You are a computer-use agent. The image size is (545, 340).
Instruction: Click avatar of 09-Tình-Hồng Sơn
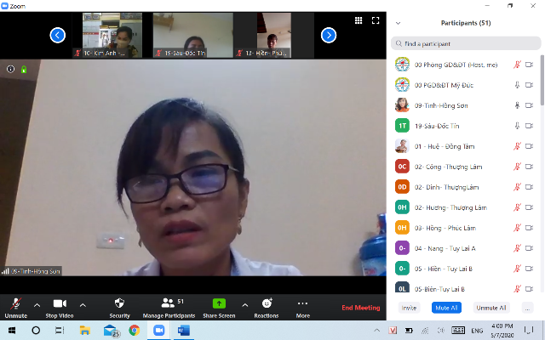click(402, 105)
